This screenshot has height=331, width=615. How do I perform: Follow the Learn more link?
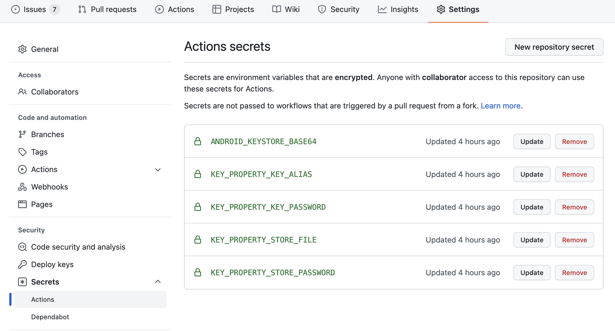pos(501,106)
